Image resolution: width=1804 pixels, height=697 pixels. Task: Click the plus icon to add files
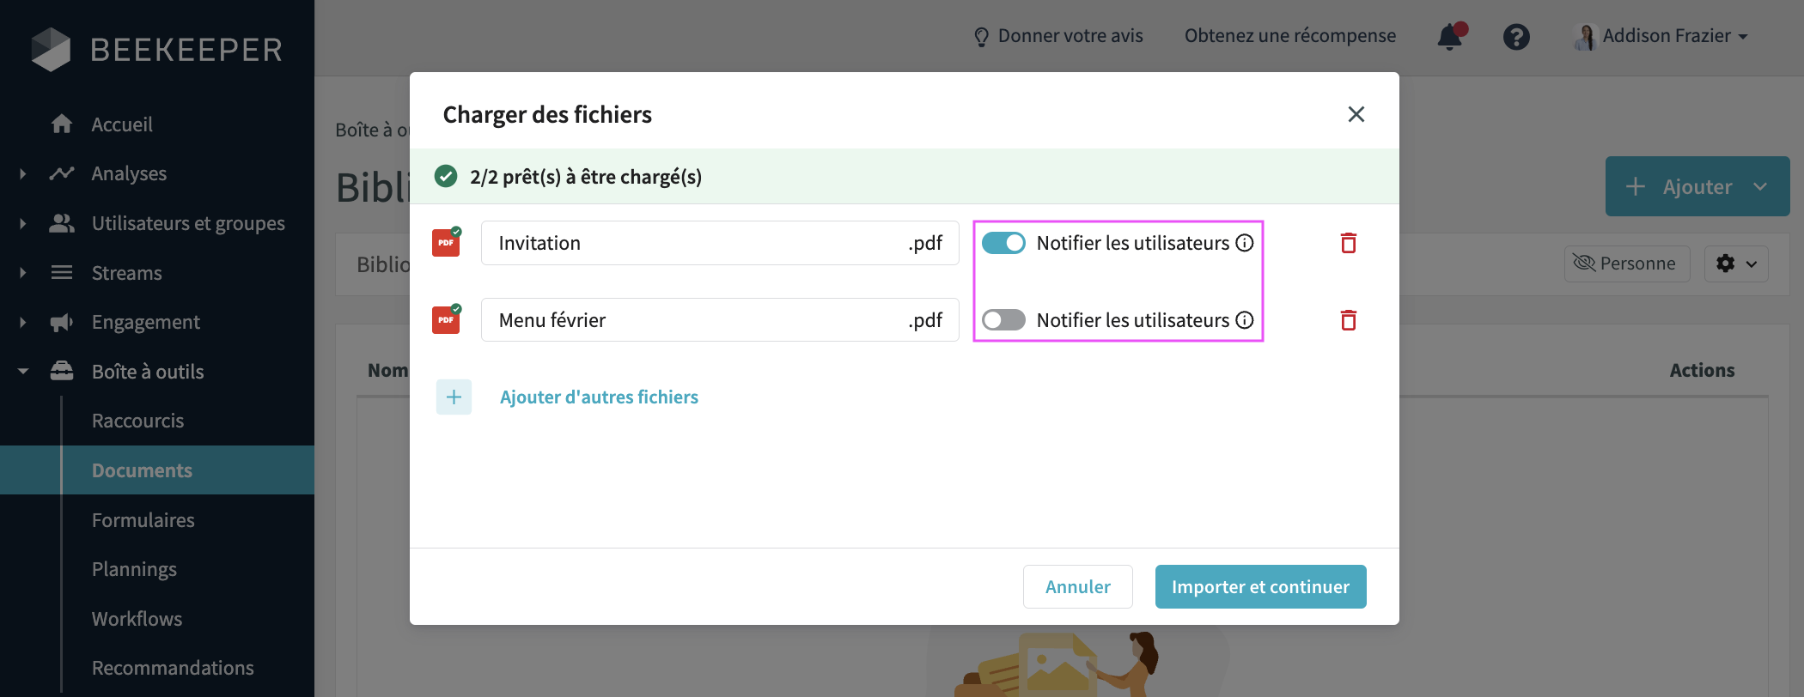click(454, 397)
